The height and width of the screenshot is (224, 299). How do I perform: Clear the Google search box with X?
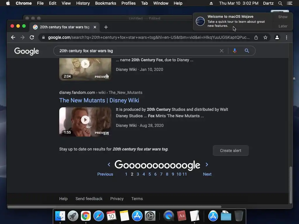click(x=222, y=51)
